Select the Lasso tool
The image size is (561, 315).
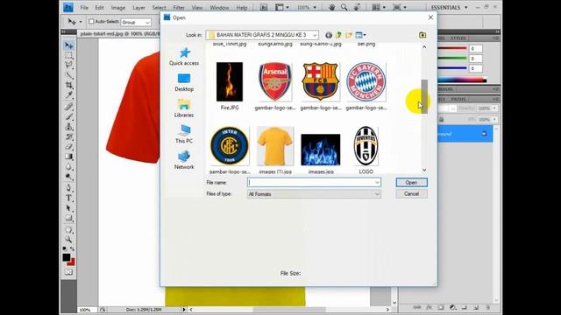pyautogui.click(x=68, y=66)
